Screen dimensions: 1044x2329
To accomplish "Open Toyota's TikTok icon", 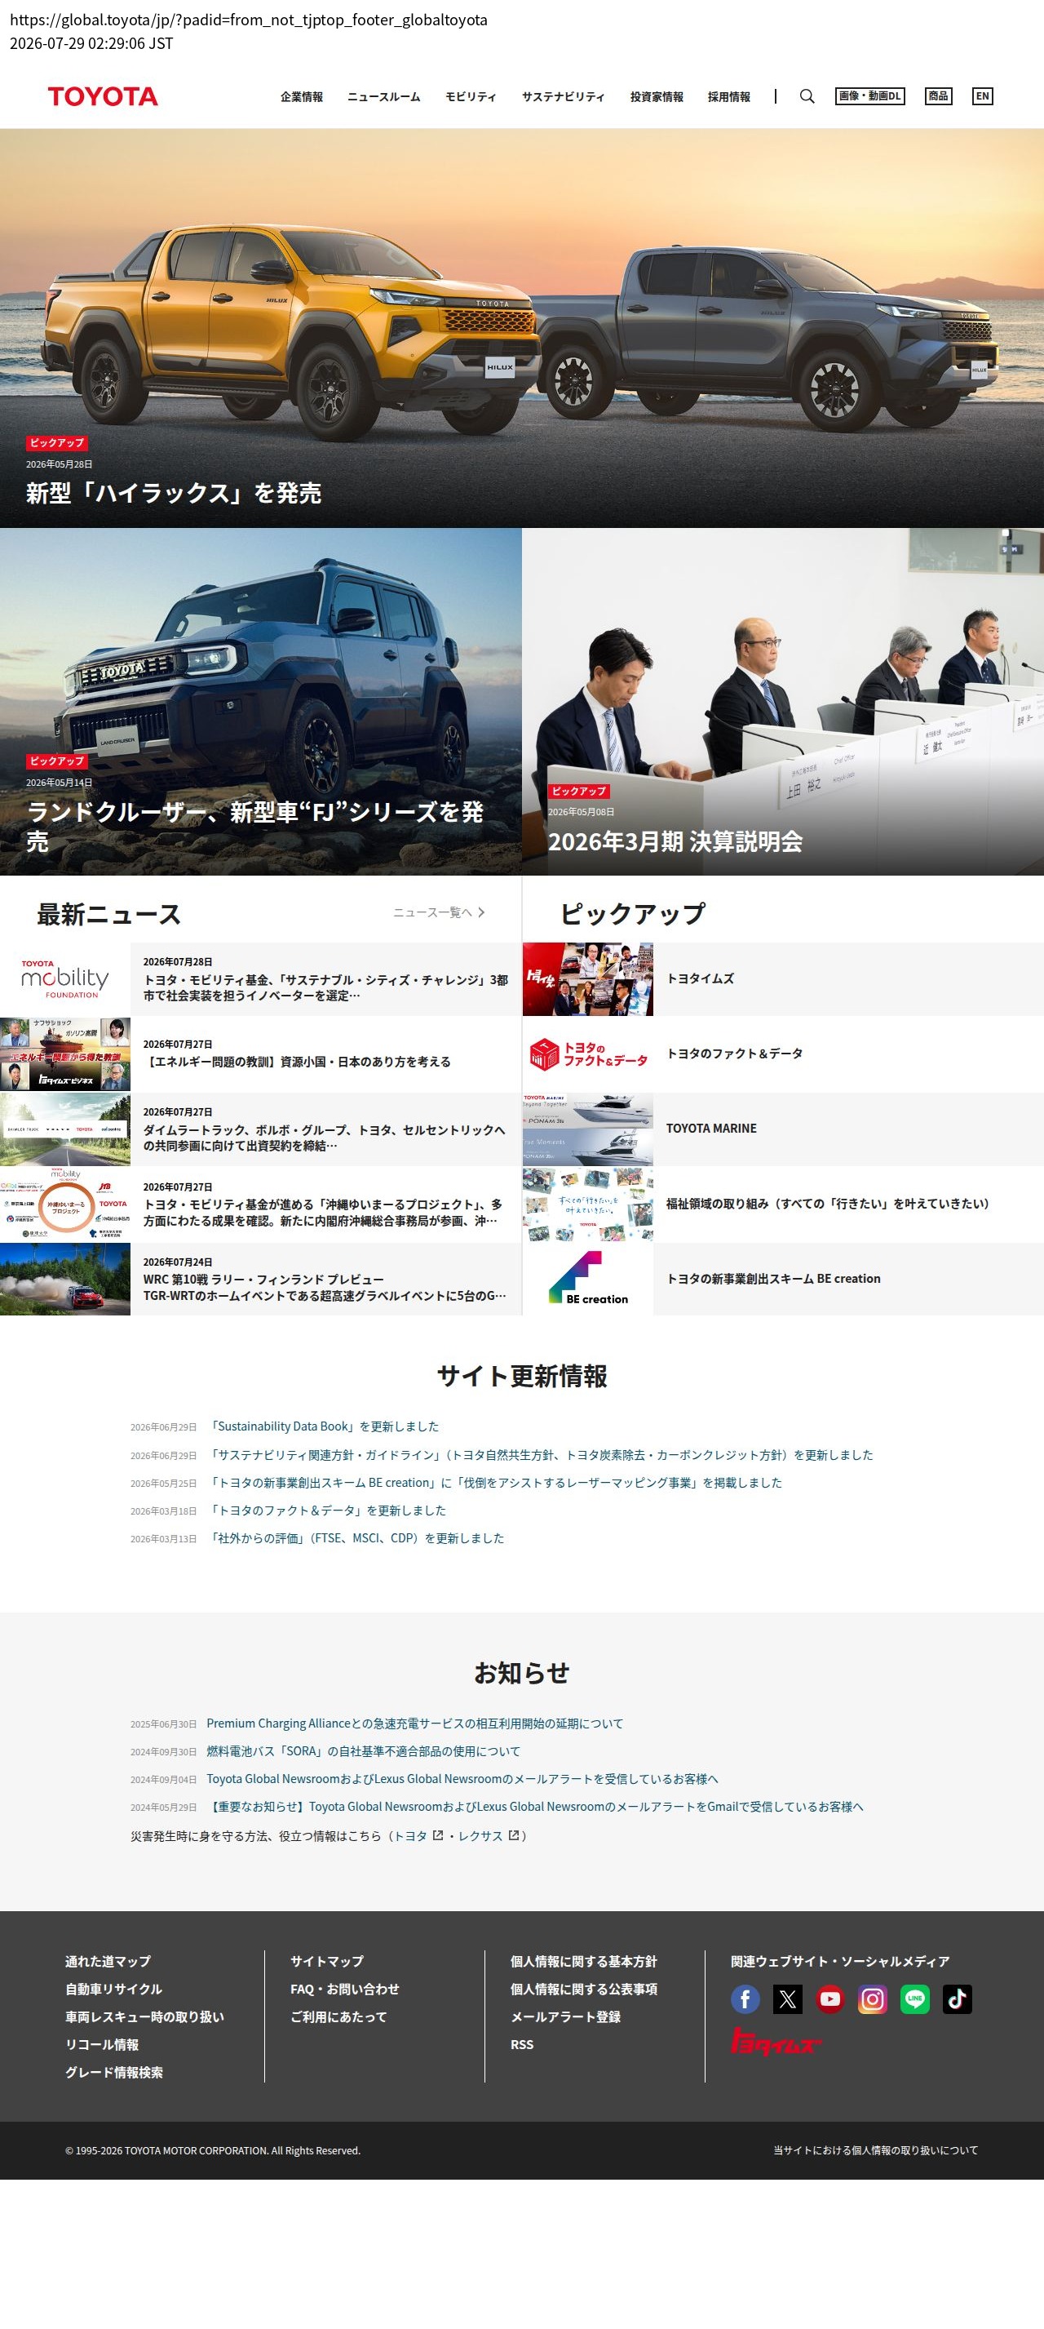I will tap(958, 1999).
